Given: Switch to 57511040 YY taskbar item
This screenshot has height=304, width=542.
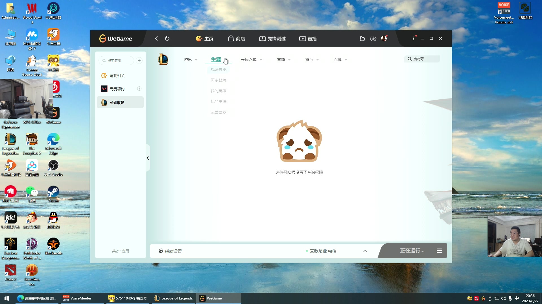Looking at the screenshot, I should (128, 298).
